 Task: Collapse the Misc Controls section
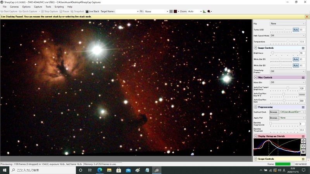coord(256,78)
